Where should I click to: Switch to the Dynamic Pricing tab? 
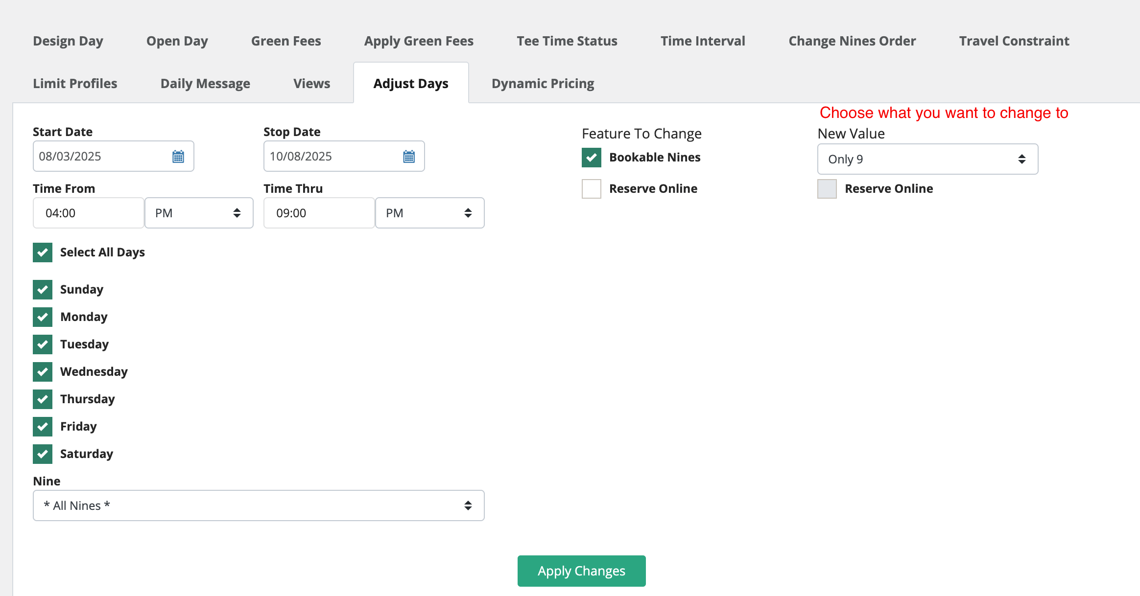[x=543, y=84]
